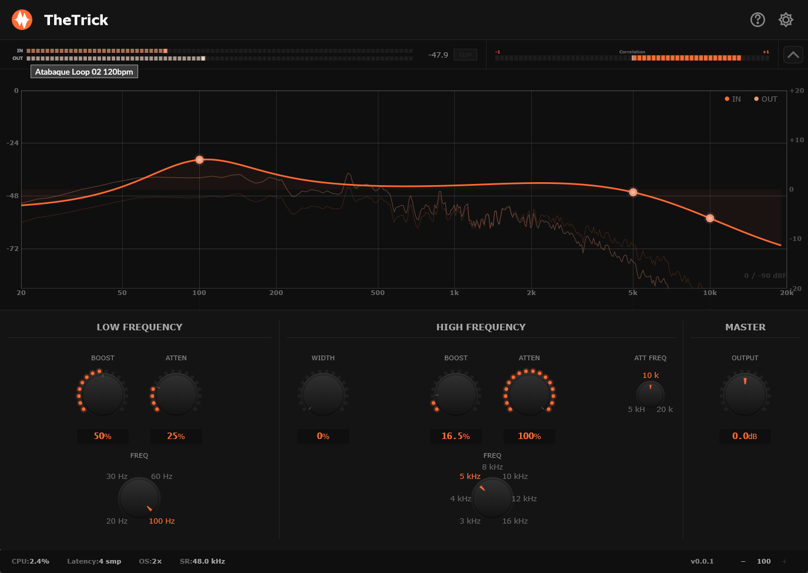The image size is (808, 573).
Task: Click the TheTrick flame logo
Action: 21,19
